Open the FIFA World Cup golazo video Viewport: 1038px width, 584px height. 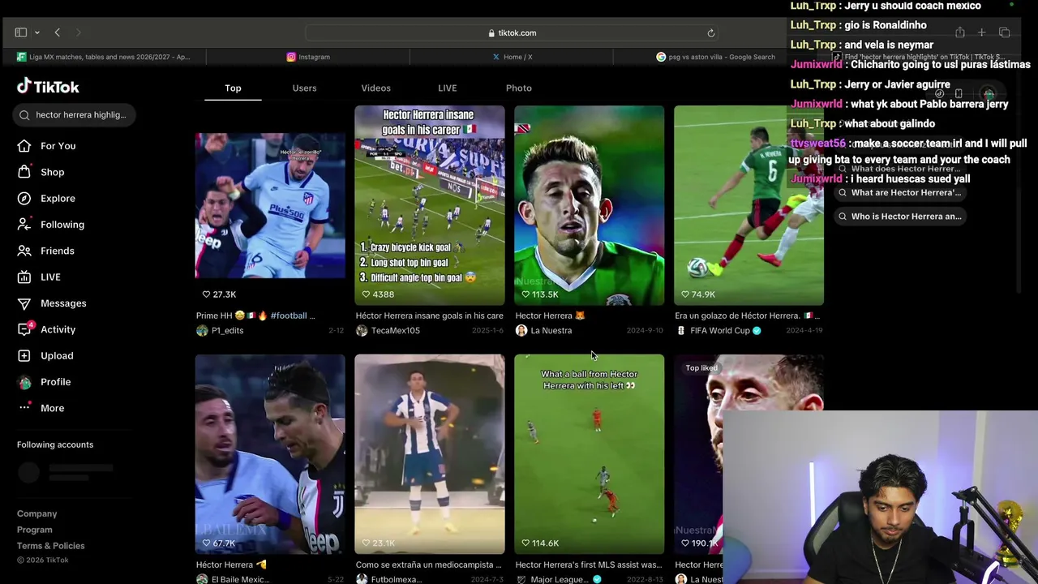pos(748,206)
